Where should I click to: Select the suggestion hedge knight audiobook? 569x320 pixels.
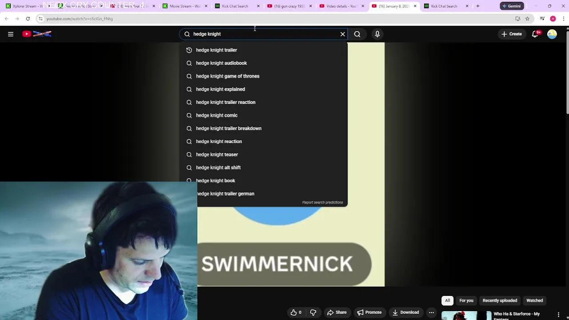coord(263,63)
